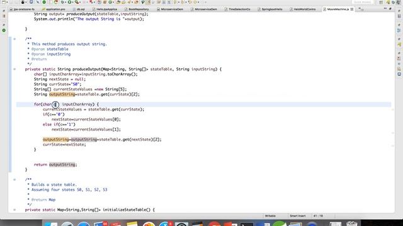The width and height of the screenshot is (403, 226).
Task: Click the 'return outputString;' line
Action: pos(55,164)
